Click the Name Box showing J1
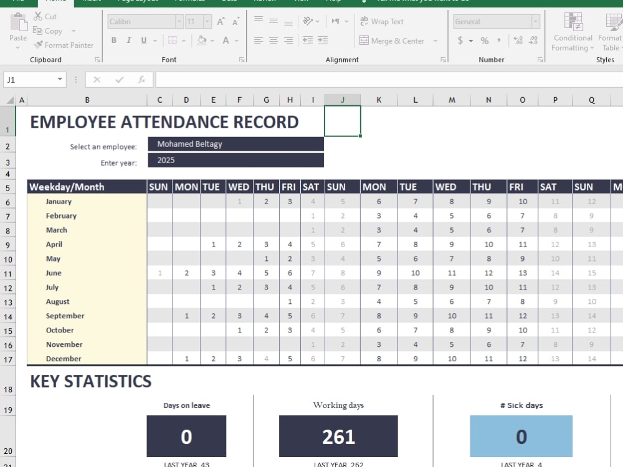 29,80
